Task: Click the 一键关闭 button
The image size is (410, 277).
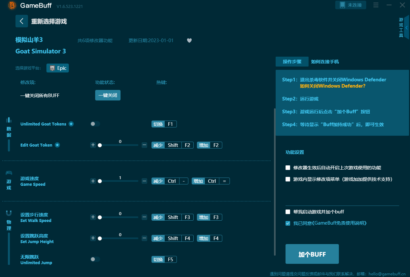Action: click(x=108, y=95)
